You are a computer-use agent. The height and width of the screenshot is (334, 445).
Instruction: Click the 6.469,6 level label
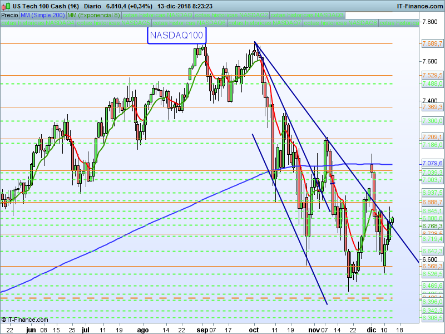[432, 286]
